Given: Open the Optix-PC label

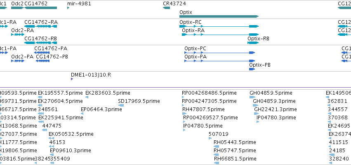Looking at the screenshot, I should coord(195,49).
